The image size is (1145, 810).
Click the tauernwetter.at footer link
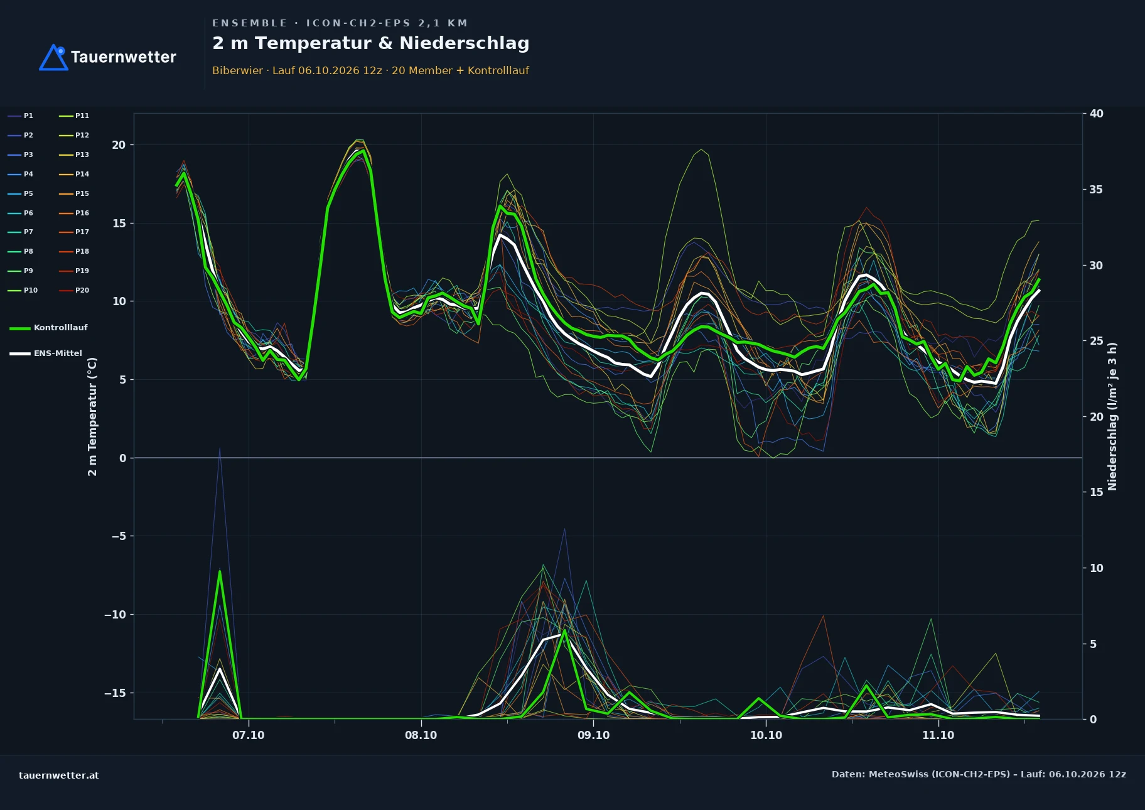(59, 775)
